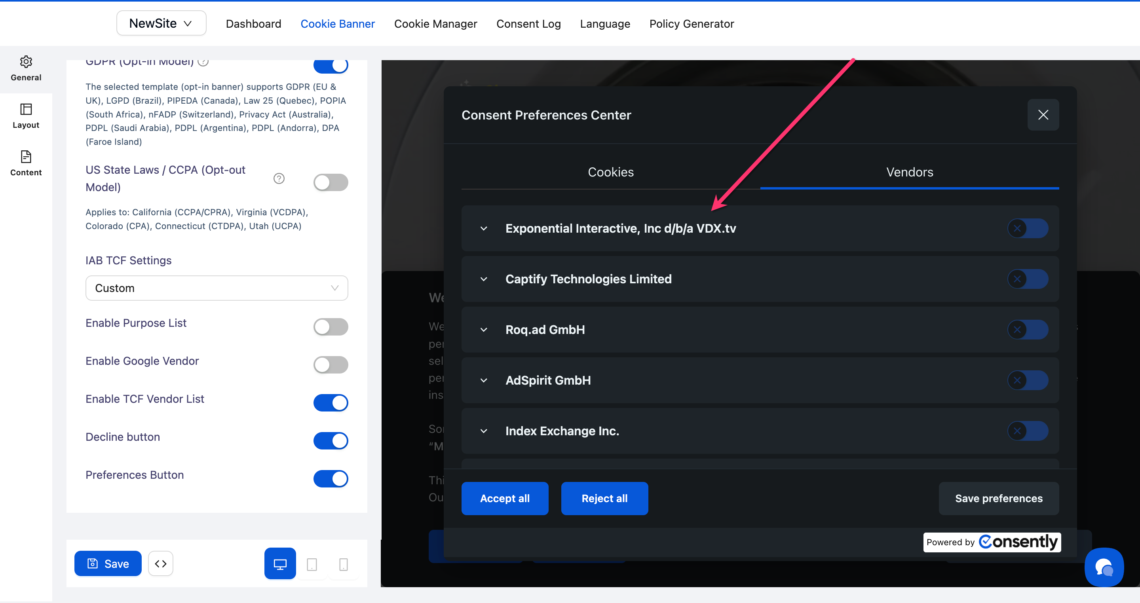Open the IAB TCF Settings Custom dropdown
The width and height of the screenshot is (1140, 603).
[217, 288]
